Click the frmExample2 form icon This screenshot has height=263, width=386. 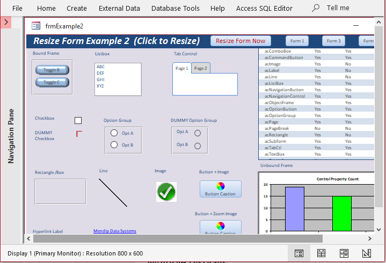point(36,26)
